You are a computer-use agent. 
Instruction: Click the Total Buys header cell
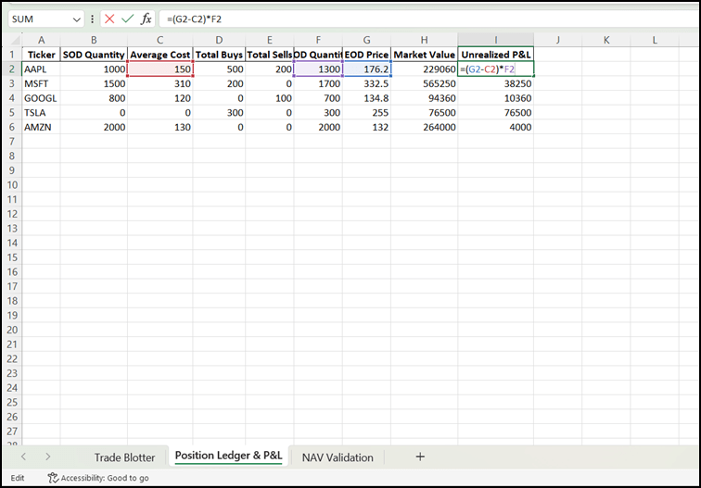tap(219, 55)
